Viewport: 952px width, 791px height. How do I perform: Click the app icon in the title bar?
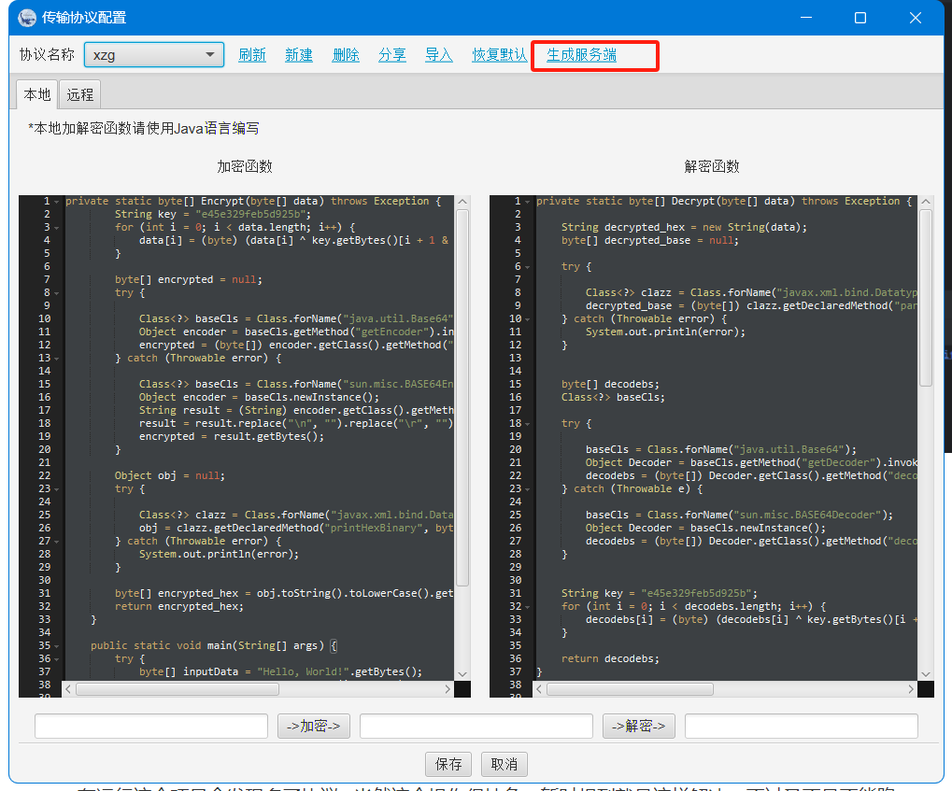pyautogui.click(x=27, y=18)
